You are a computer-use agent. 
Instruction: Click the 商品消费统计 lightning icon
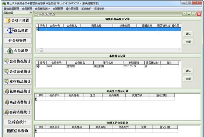coord(7,102)
